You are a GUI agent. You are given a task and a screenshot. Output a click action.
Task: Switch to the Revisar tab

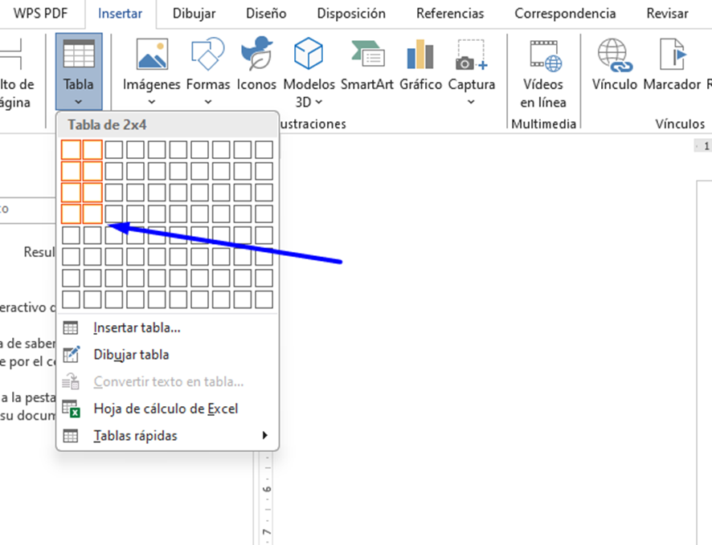[667, 14]
